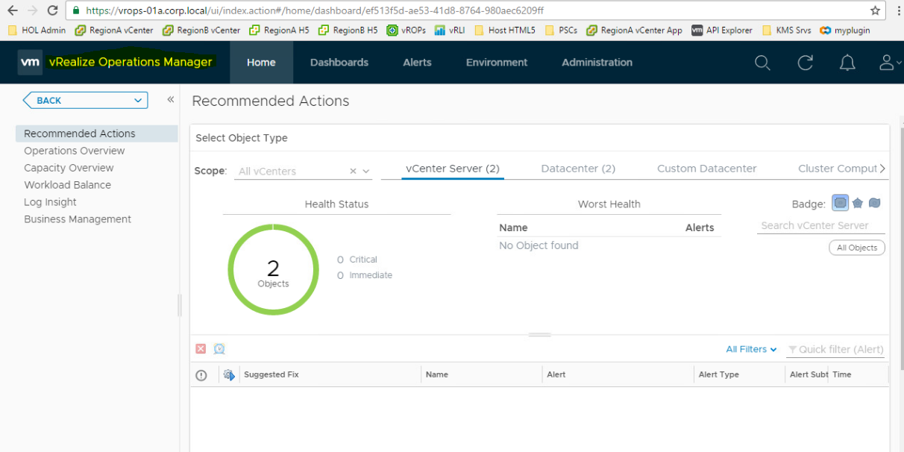Bookmark this page with the star icon
The image size is (904, 452).
tap(876, 10)
